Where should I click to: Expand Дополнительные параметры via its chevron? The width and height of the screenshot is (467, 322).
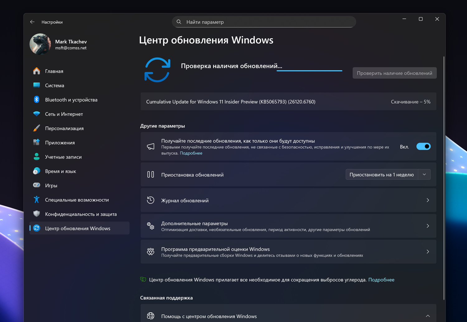tap(428, 226)
